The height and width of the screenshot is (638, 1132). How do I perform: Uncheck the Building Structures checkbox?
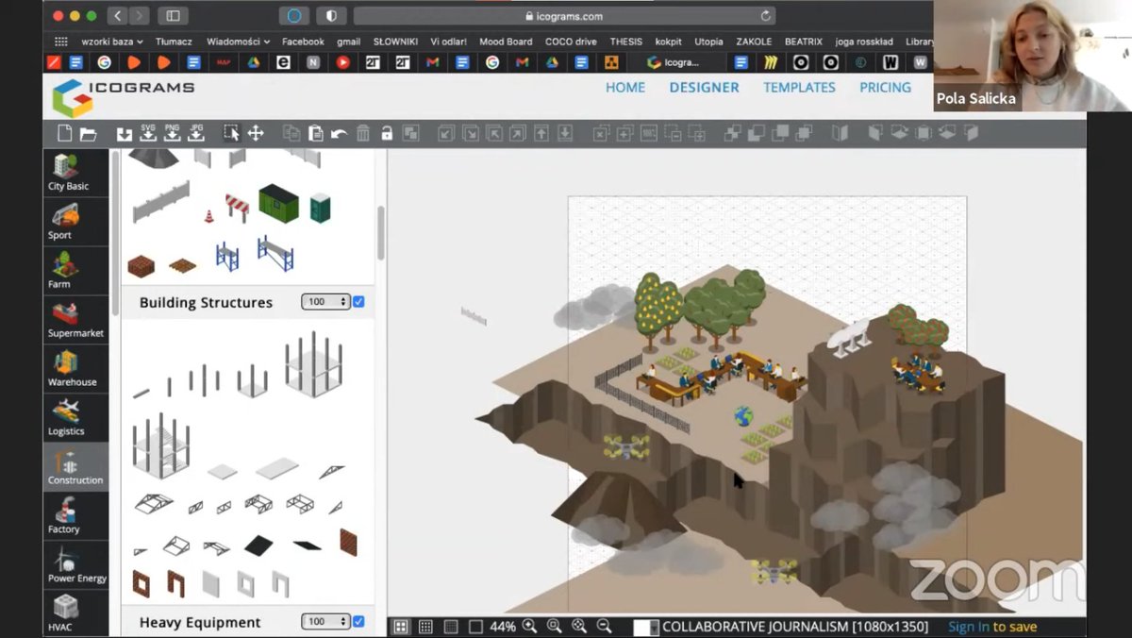[x=358, y=302]
